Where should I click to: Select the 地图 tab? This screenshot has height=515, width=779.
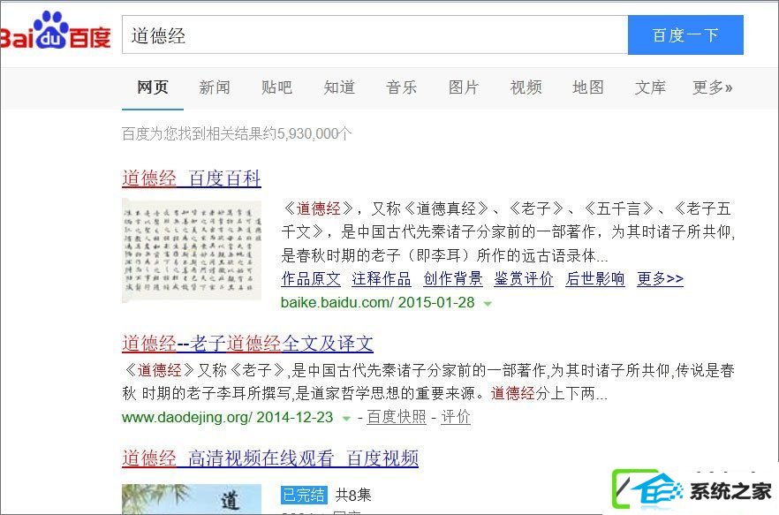pos(587,87)
